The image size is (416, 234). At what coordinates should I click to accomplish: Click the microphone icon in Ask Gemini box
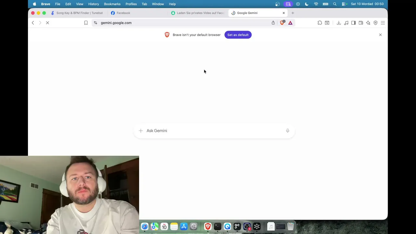(288, 131)
